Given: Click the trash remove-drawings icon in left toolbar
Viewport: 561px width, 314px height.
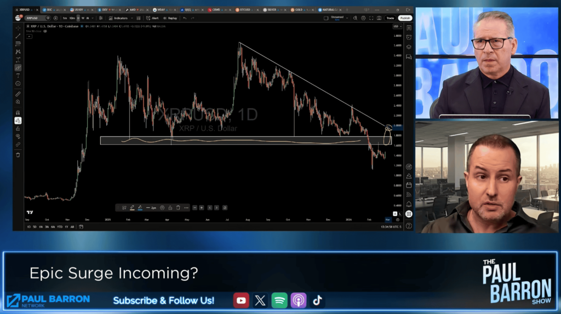Looking at the screenshot, I should point(18,155).
